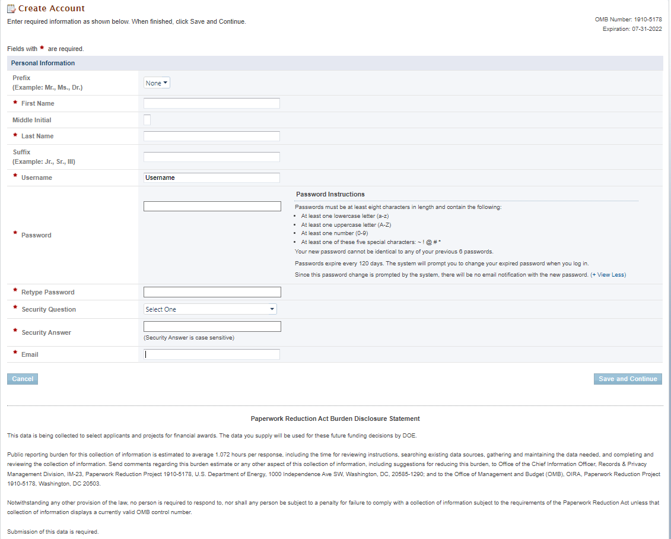
Task: Click the red asterisk beside Password label
Action: click(15, 233)
